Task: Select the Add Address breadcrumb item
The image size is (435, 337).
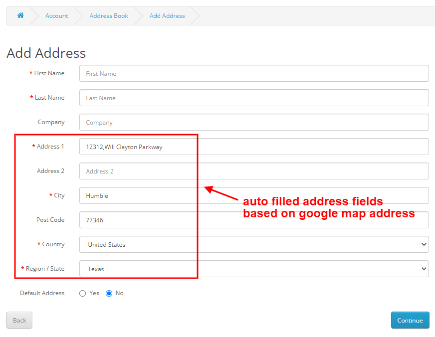Action: point(167,15)
